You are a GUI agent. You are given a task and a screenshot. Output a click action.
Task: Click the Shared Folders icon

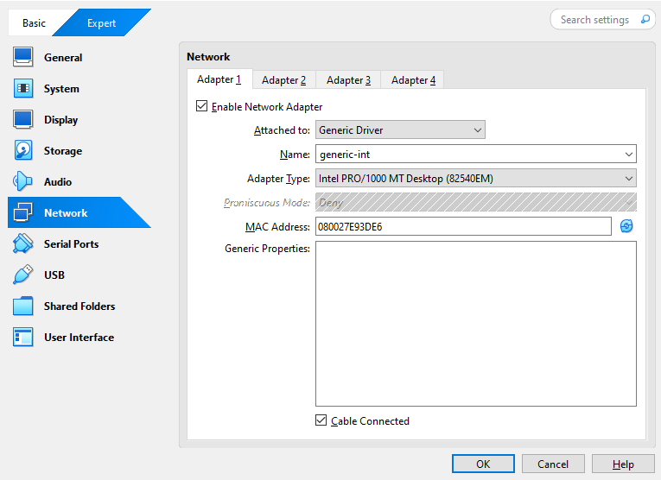pyautogui.click(x=23, y=306)
